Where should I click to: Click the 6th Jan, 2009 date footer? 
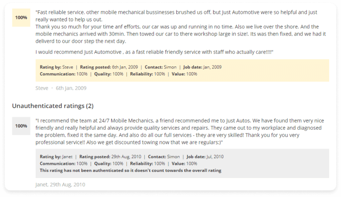(71, 88)
